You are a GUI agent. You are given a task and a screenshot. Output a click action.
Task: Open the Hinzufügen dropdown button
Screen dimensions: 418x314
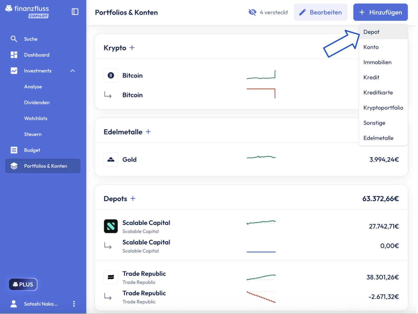[x=380, y=12]
